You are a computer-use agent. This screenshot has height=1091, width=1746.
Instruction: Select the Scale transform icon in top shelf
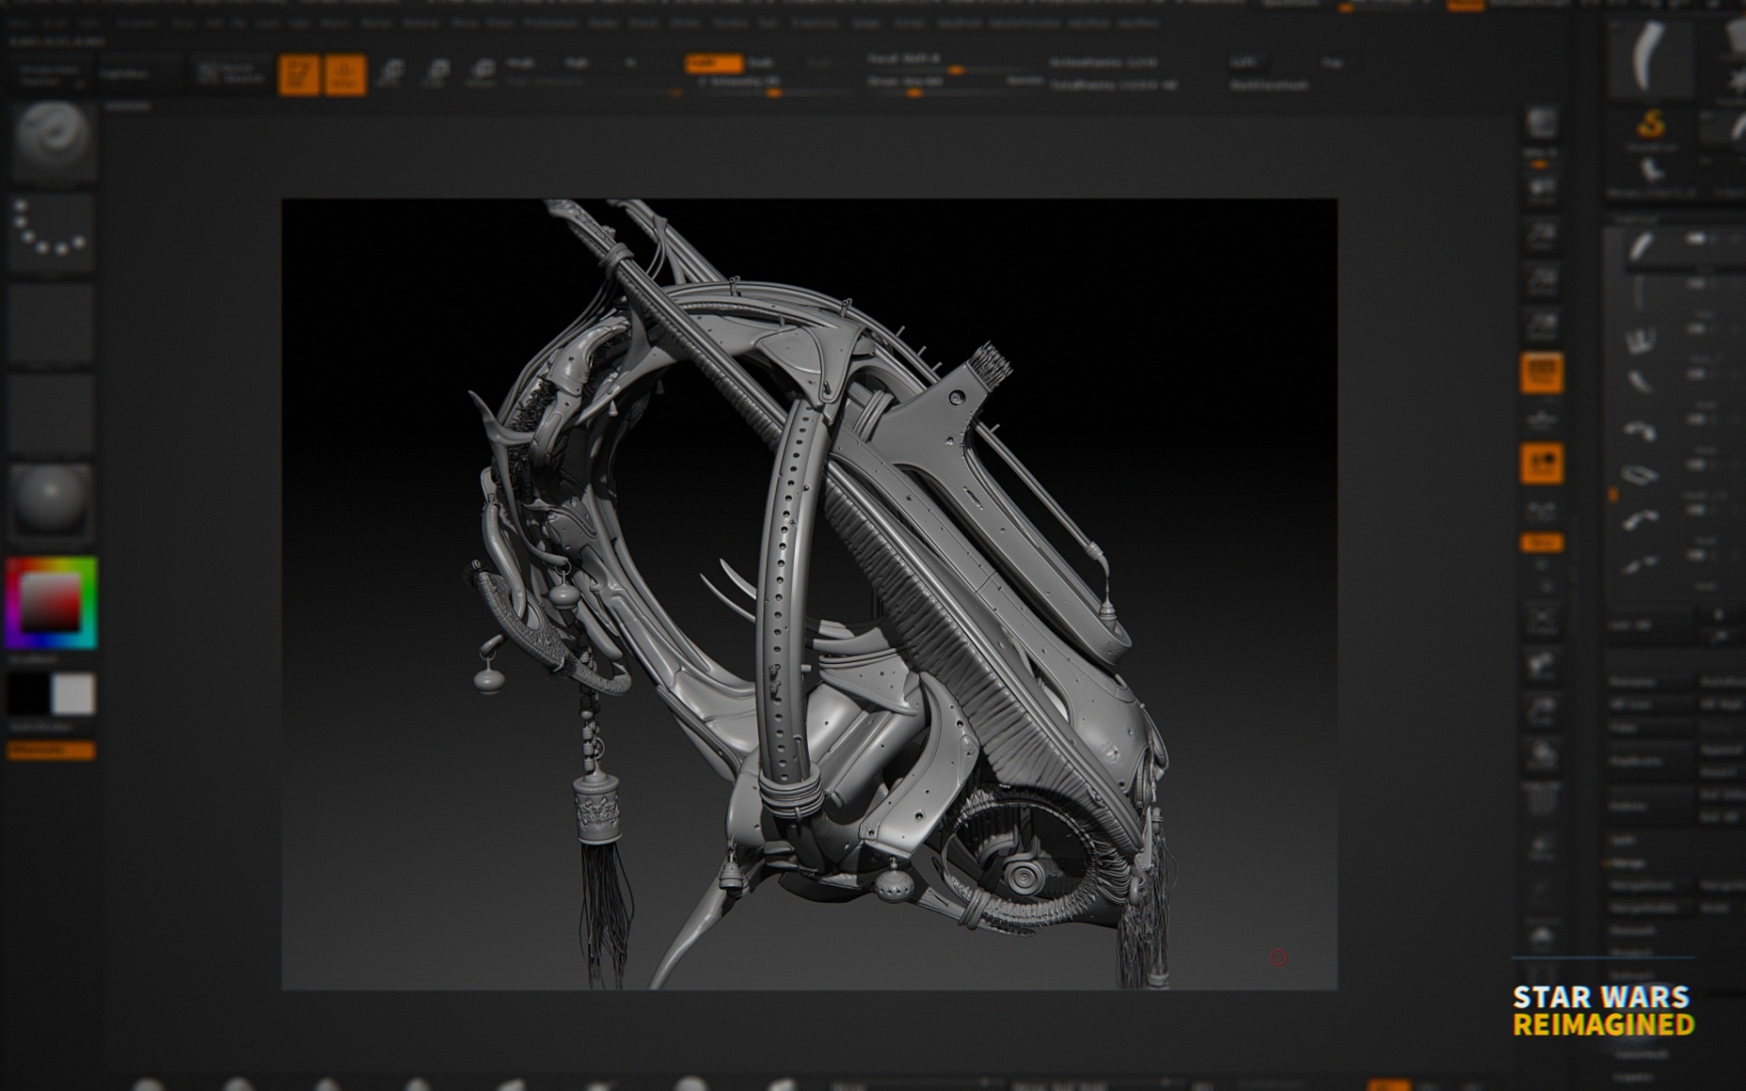436,72
